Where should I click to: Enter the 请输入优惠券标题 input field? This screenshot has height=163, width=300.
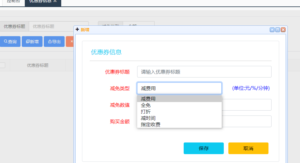(204, 72)
